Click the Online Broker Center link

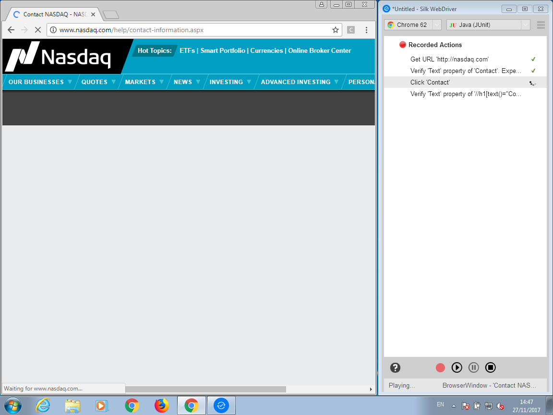(320, 51)
